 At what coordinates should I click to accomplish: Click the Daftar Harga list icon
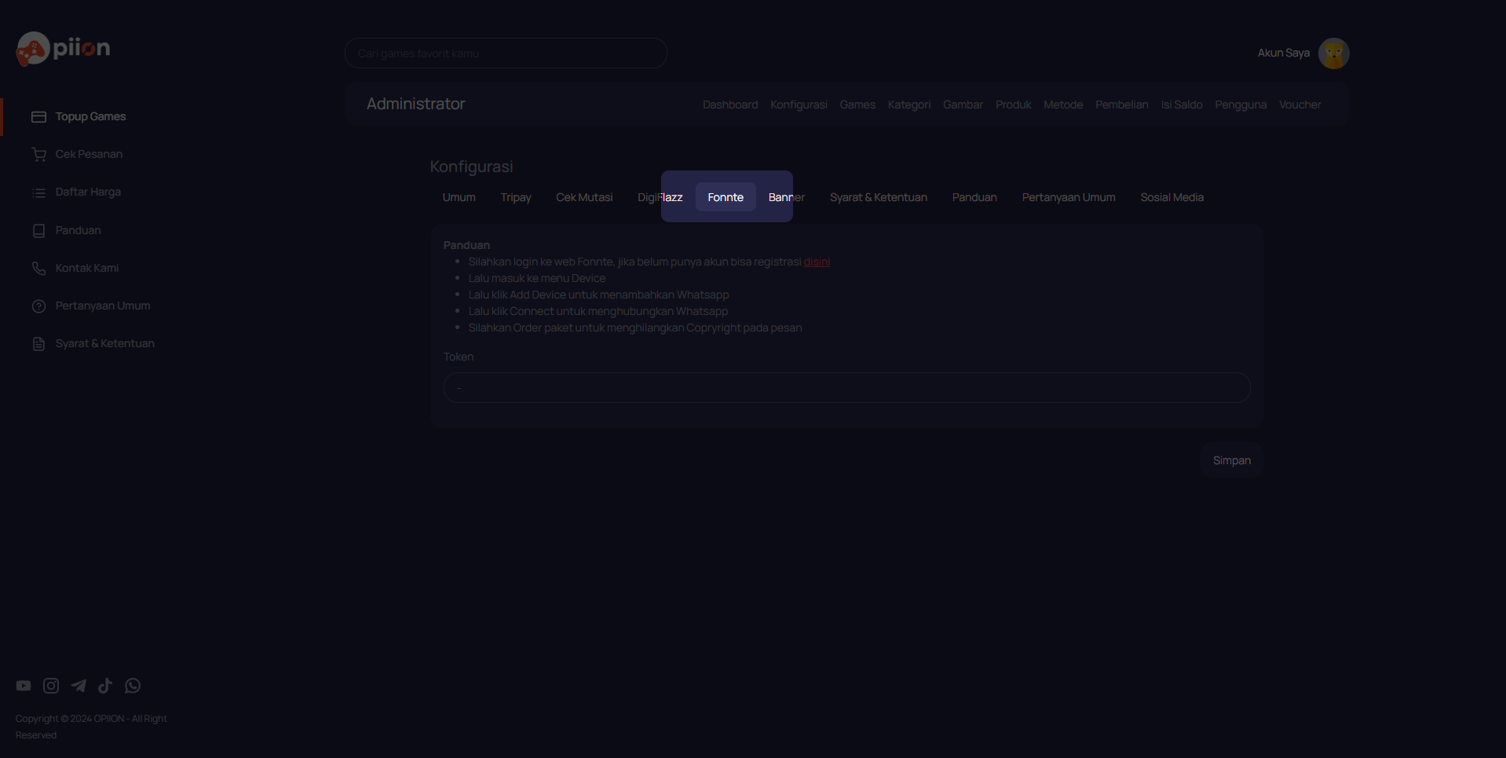pos(38,192)
